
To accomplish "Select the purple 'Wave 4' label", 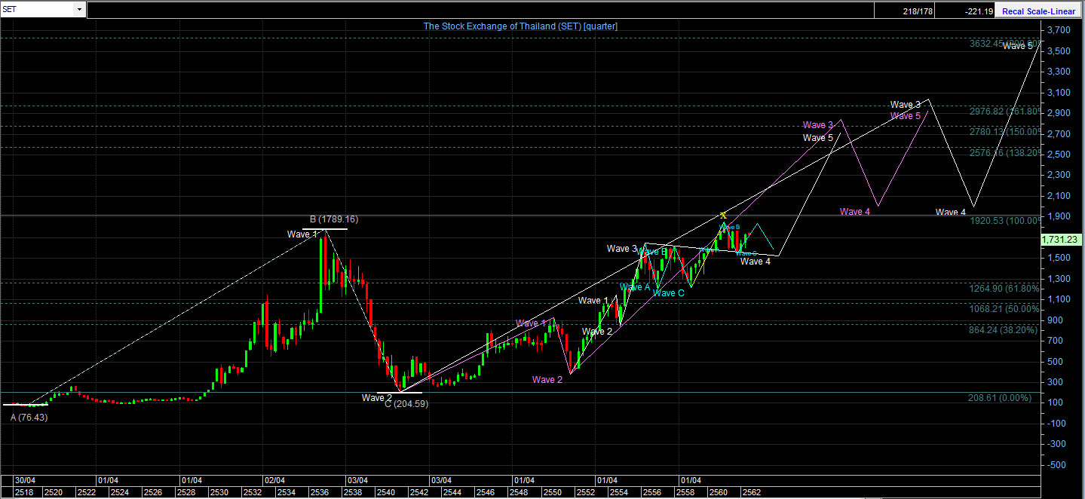I will click(x=855, y=212).
